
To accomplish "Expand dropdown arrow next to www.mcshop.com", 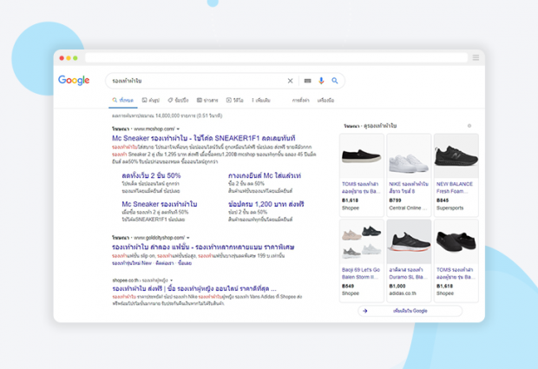I will pyautogui.click(x=178, y=129).
